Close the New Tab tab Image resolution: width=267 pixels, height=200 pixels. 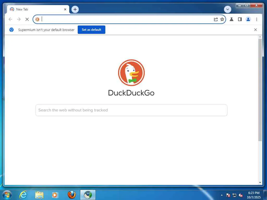point(65,9)
